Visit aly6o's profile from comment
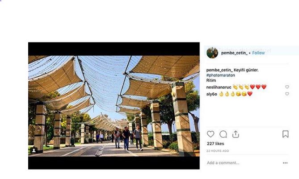Screen dimensions: 299x179 [211, 94]
